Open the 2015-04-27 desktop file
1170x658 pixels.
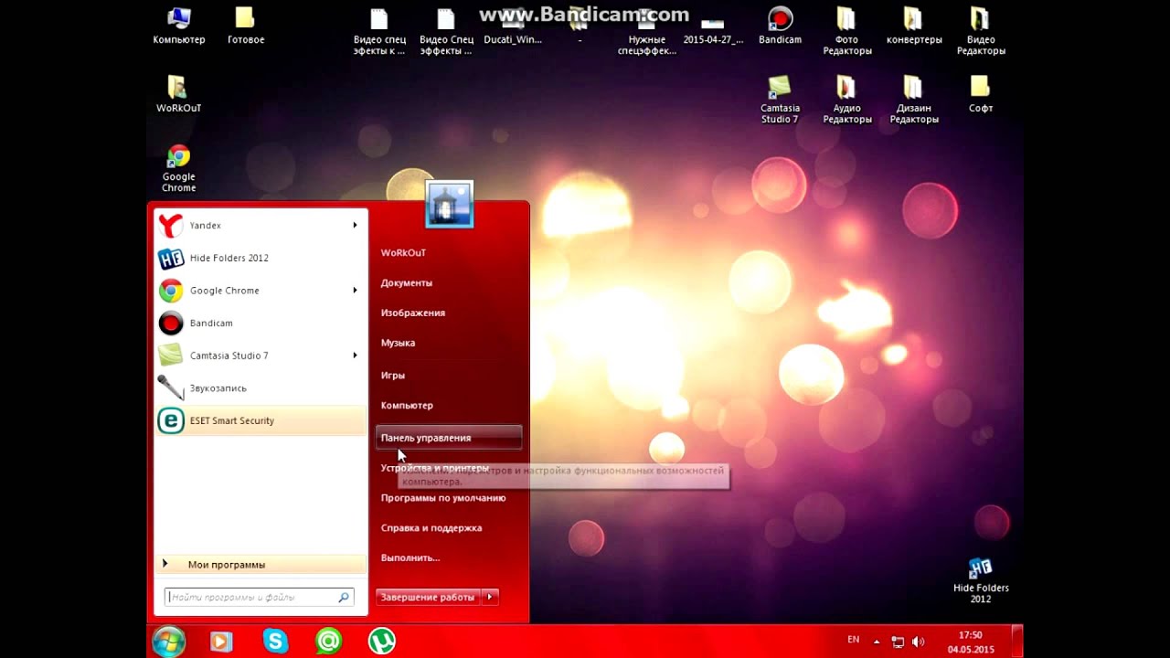(x=713, y=26)
